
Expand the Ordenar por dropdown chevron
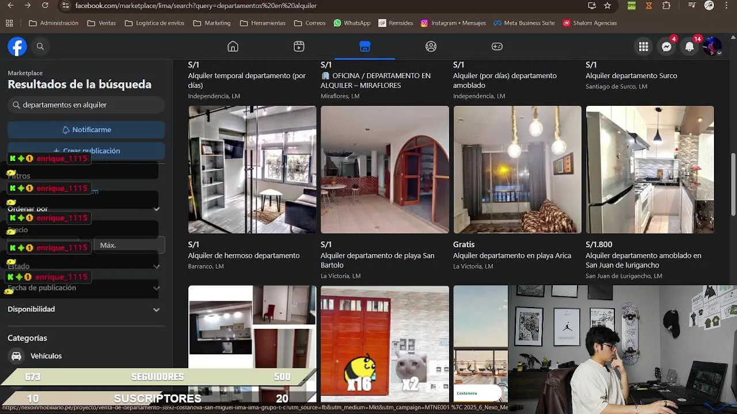click(x=156, y=209)
